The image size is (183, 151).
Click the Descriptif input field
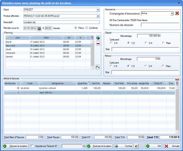[x=62, y=22]
